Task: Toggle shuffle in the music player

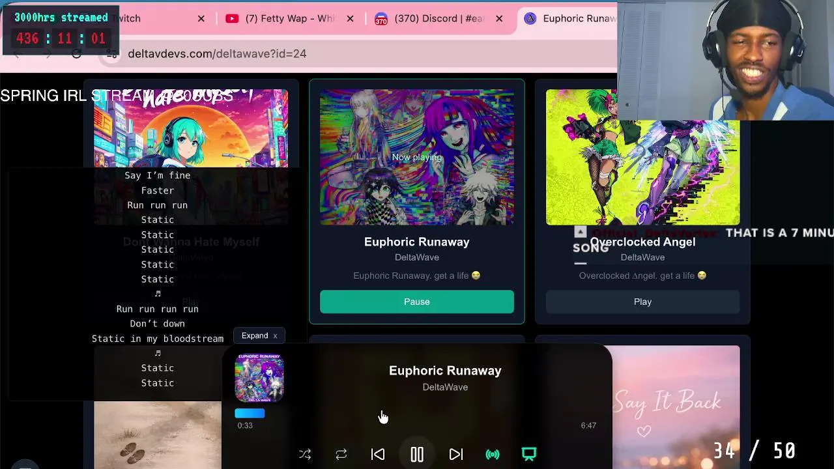Action: 305,454
